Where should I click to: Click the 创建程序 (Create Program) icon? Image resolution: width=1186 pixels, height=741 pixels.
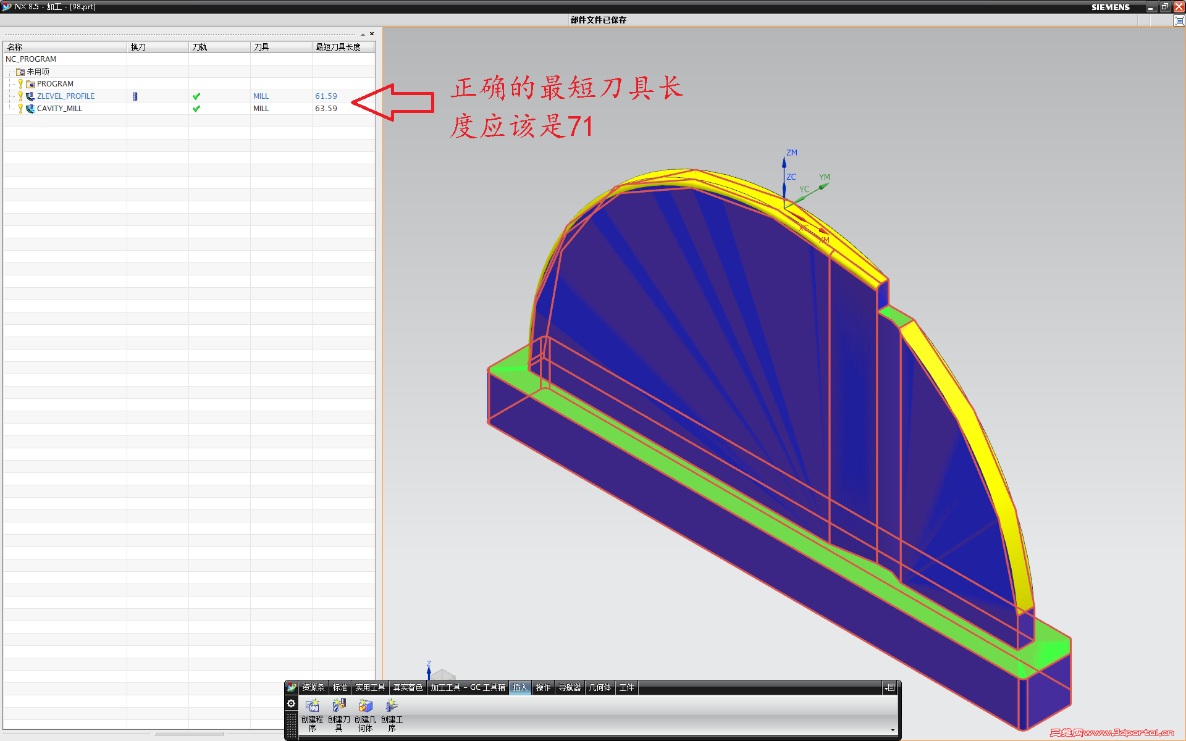click(313, 706)
